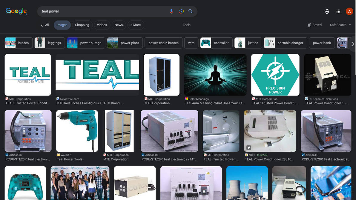Screen dimensions: 356x200
Task: Open the teal transparent game controller image
Action: [25, 183]
